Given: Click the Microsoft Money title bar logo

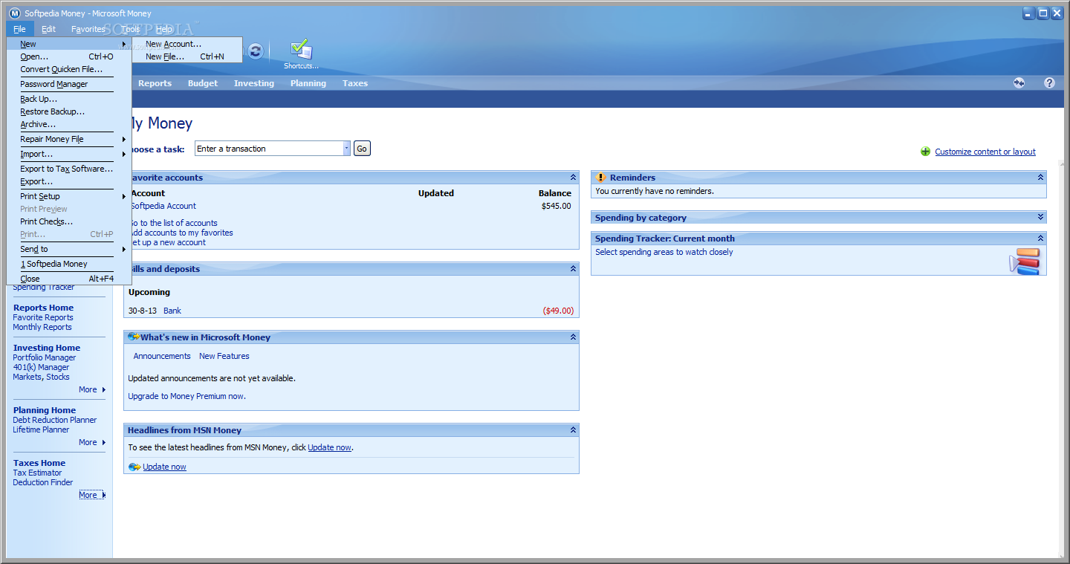Looking at the screenshot, I should click(x=14, y=13).
